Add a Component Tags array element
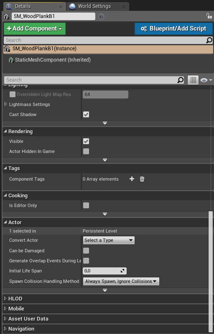214x334 pixels. [x=132, y=179]
